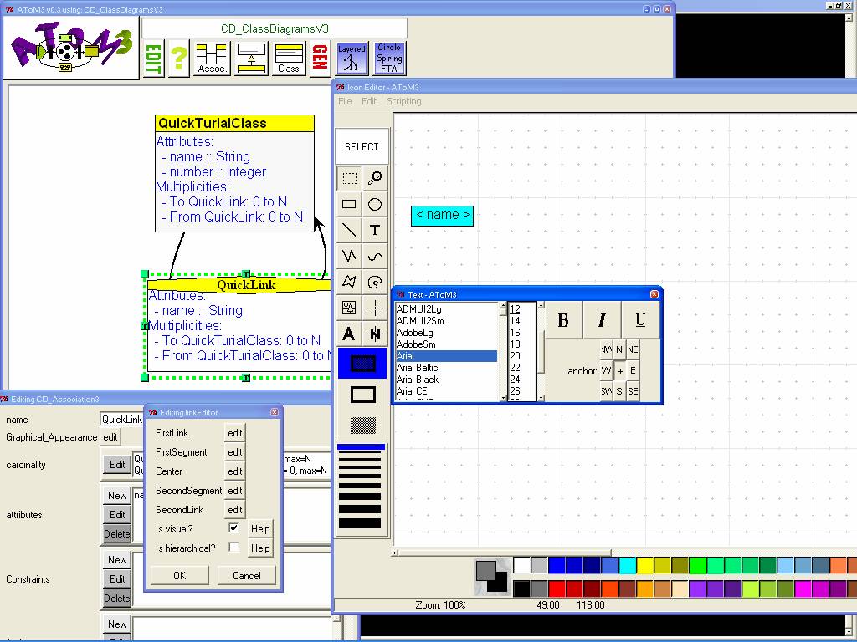
Task: Choose the stippled fill only style
Action: (362, 425)
